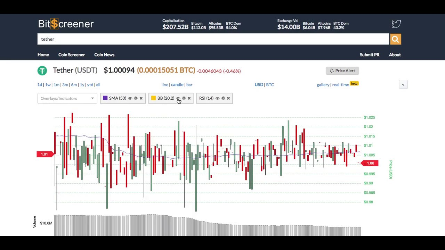
Task: Click the $1.00094 Tether price
Action: tap(119, 70)
